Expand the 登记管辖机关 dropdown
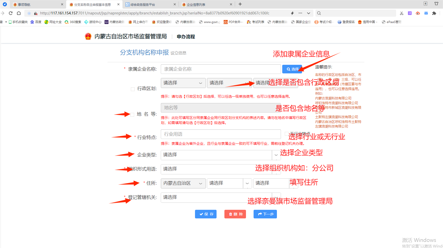This screenshot has width=443, height=248. 221,197
